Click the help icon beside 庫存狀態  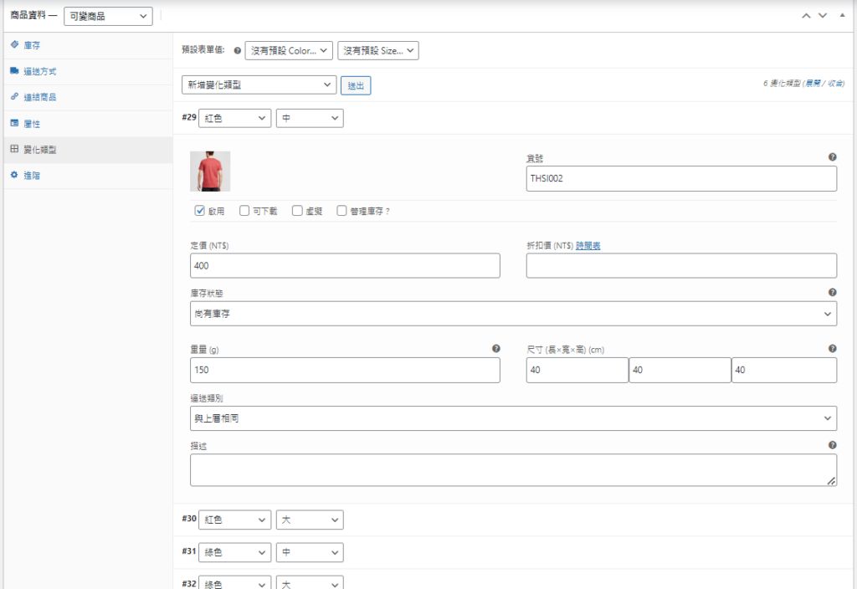coord(832,293)
